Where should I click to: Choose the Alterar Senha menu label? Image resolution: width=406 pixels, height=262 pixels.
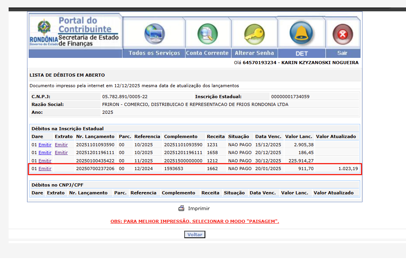click(254, 53)
